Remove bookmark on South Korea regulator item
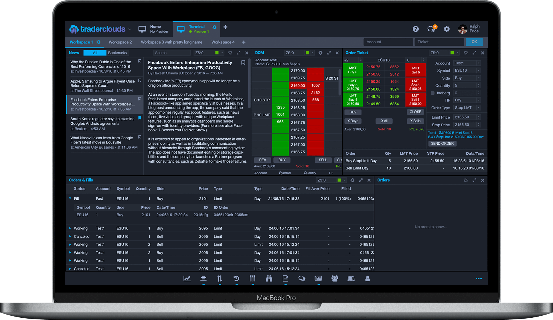This screenshot has width=553, height=320. click(140, 118)
